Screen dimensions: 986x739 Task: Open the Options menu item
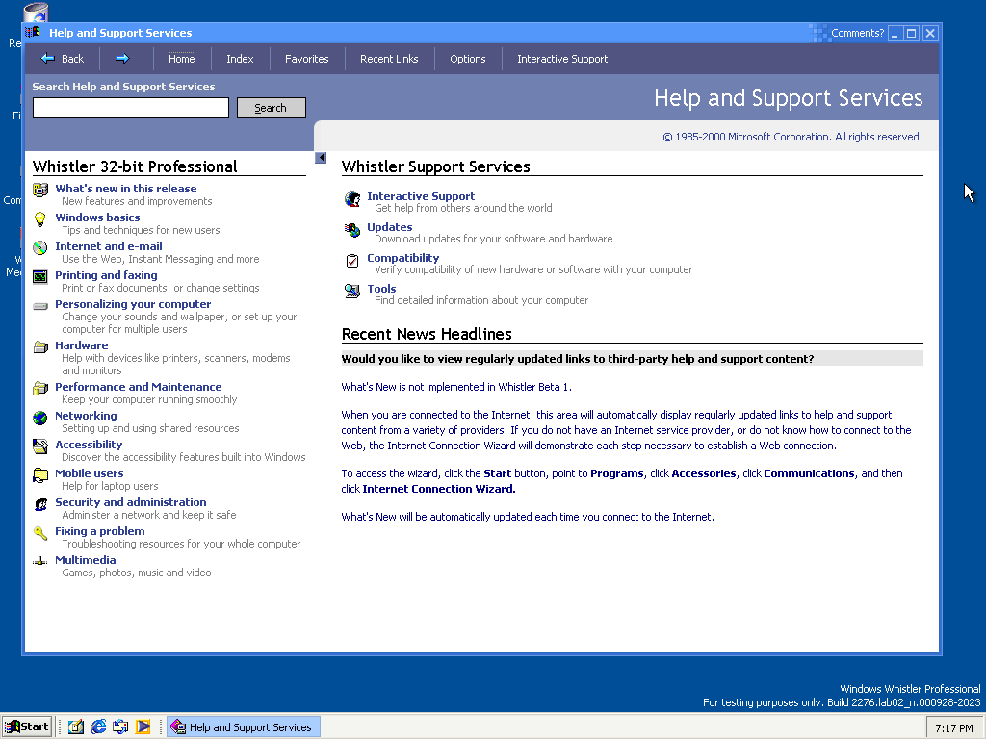[467, 59]
